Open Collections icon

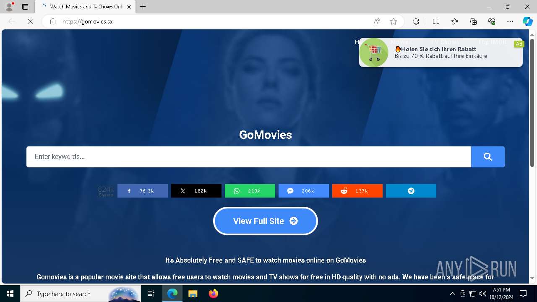click(x=473, y=21)
